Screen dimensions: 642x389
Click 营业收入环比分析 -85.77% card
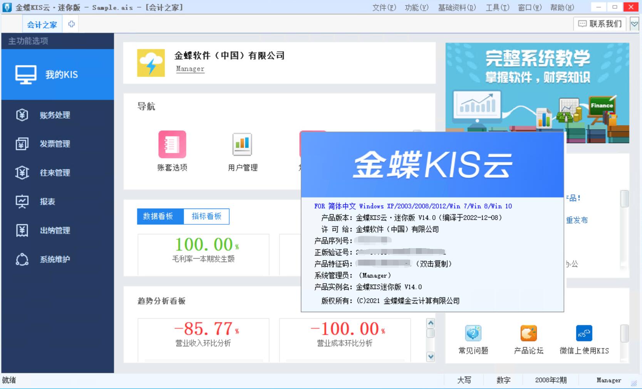203,340
